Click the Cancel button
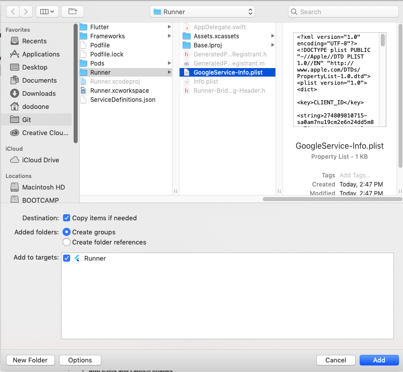 [335, 360]
